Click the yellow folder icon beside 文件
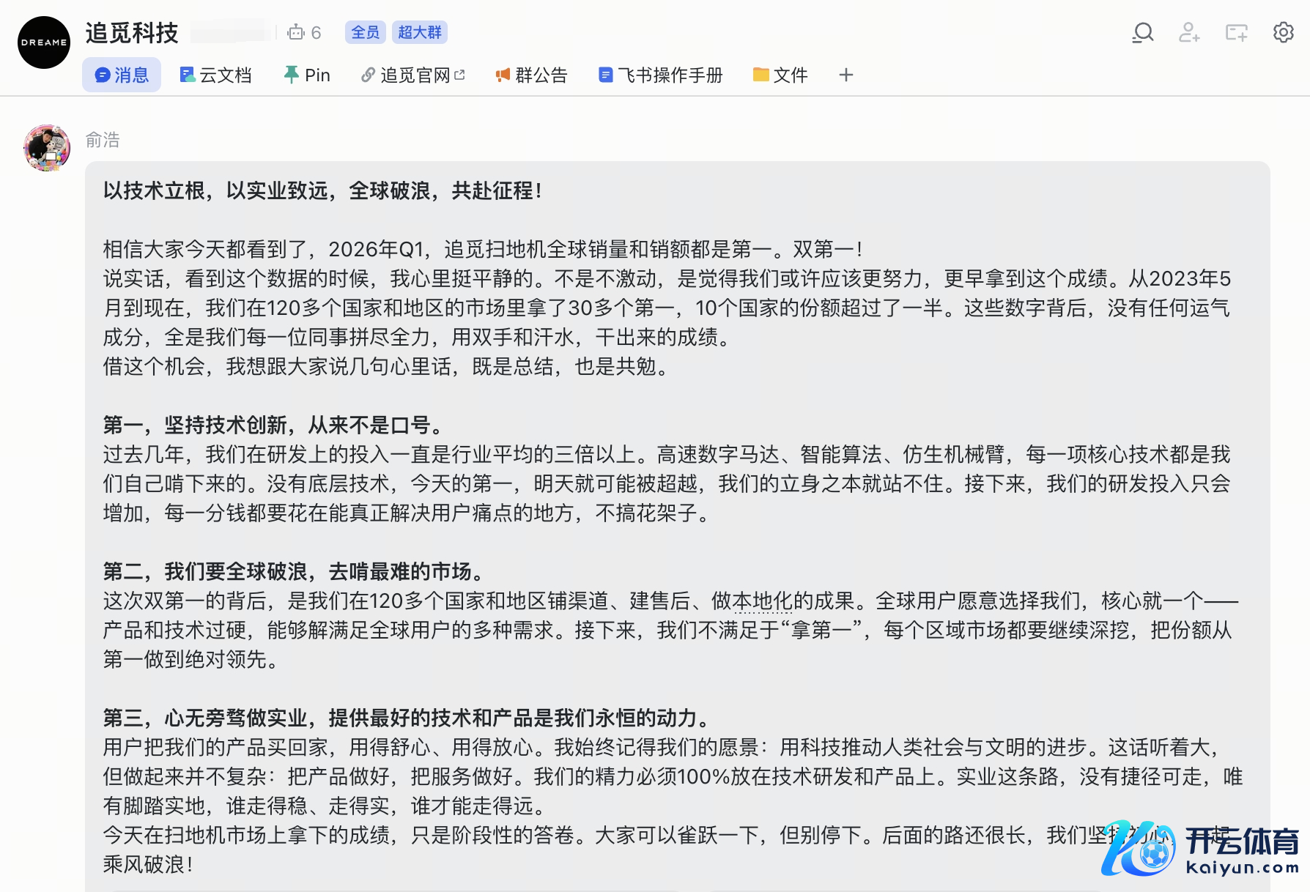 [x=761, y=75]
